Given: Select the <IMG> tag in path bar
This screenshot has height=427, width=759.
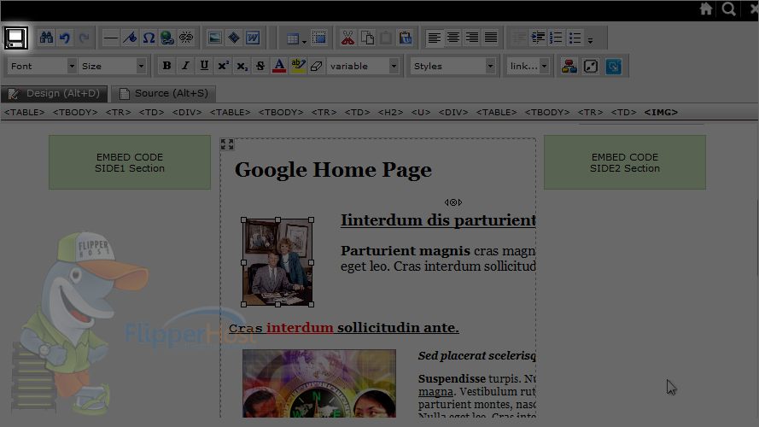Looking at the screenshot, I should click(661, 113).
